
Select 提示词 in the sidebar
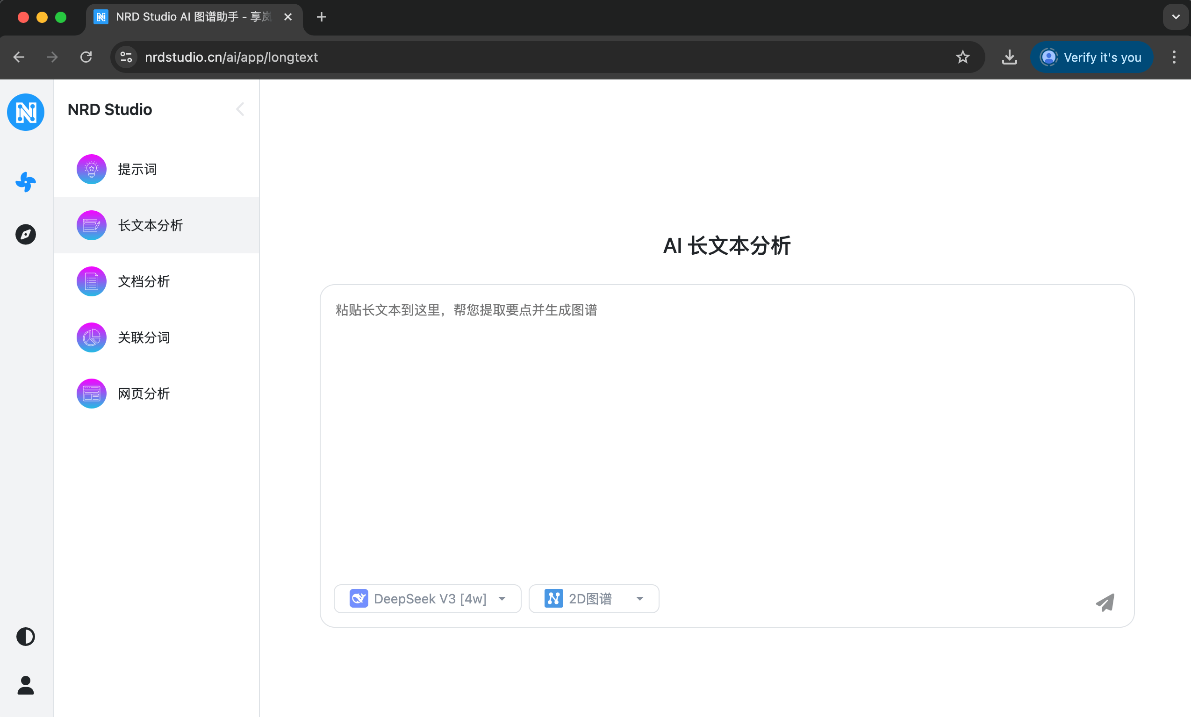137,169
